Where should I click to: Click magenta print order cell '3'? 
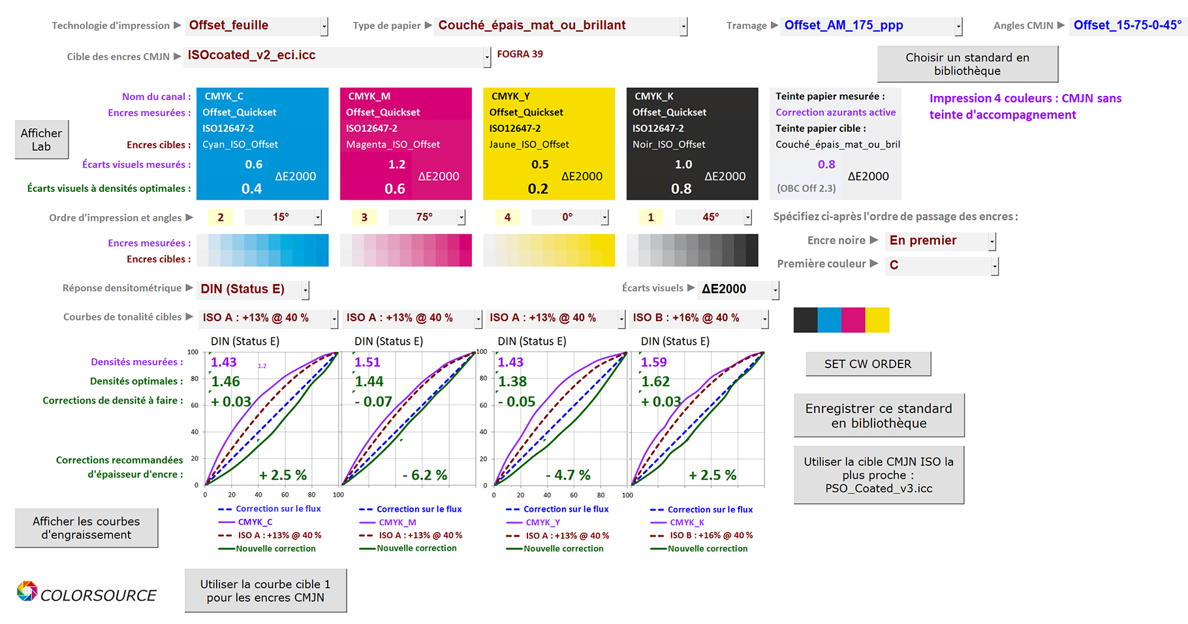coord(364,217)
